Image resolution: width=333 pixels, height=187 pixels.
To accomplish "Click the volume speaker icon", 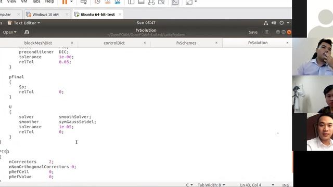I will coord(274,23).
